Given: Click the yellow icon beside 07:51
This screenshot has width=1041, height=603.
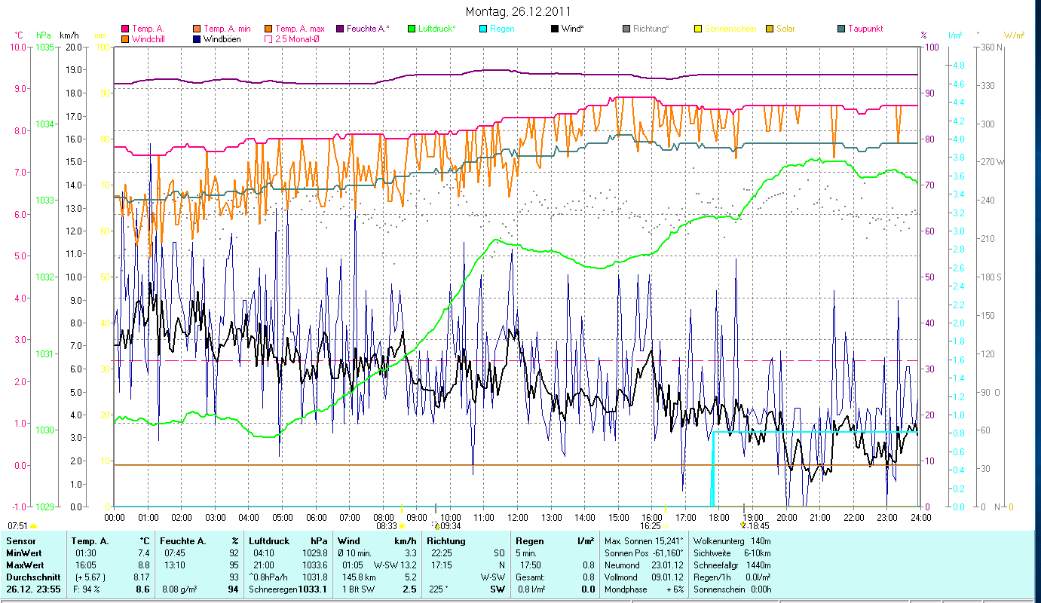Looking at the screenshot, I should point(33,526).
